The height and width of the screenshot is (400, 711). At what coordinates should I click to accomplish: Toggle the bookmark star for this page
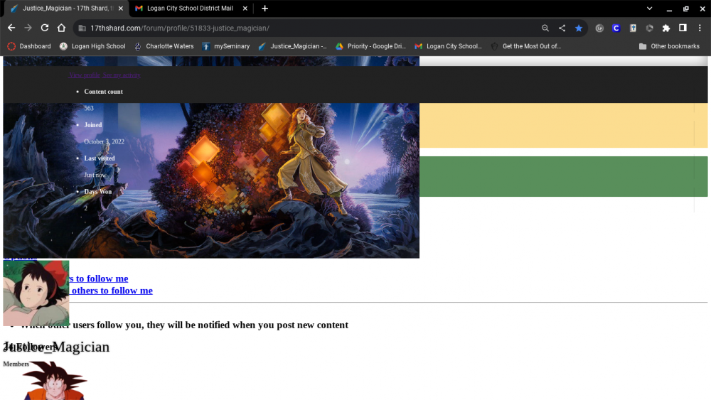coord(579,28)
